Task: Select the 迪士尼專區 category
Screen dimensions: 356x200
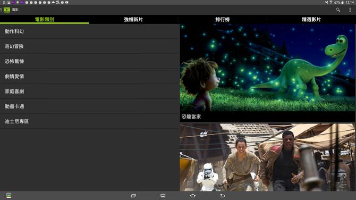Action: (x=90, y=121)
